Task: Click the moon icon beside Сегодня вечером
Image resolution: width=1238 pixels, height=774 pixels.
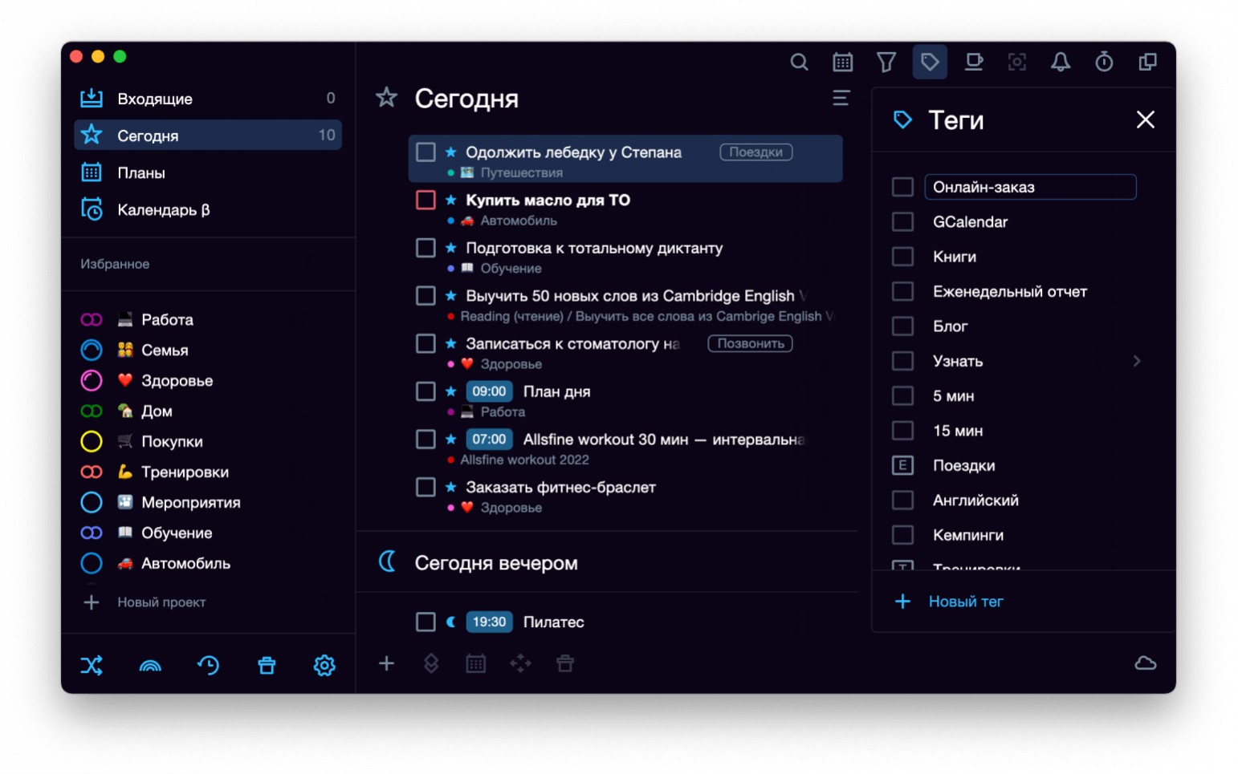Action: [388, 561]
